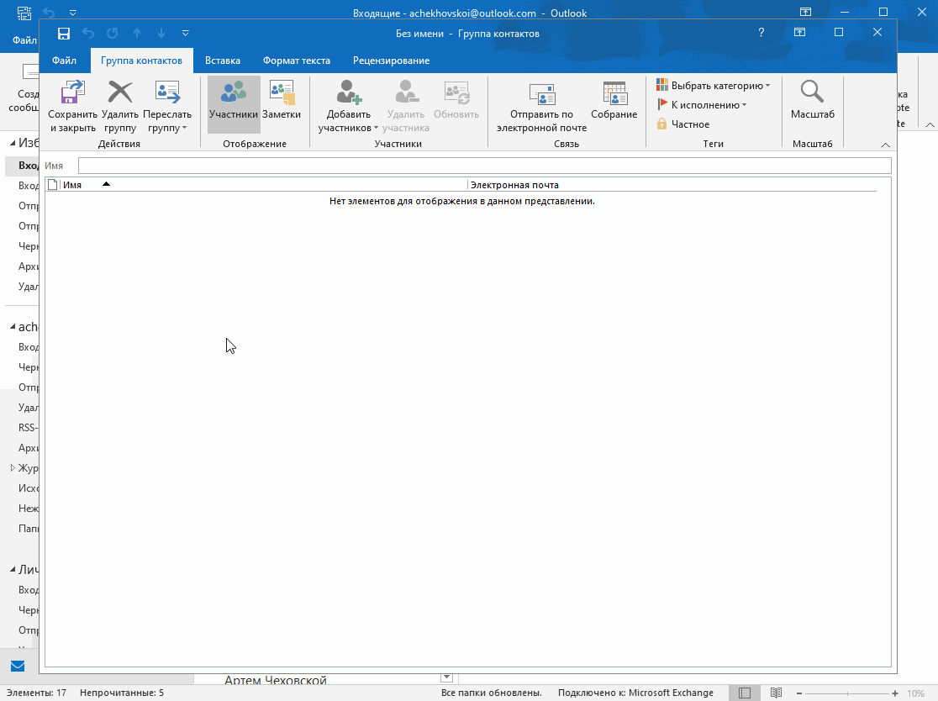Open Переслать группу button

point(167,107)
